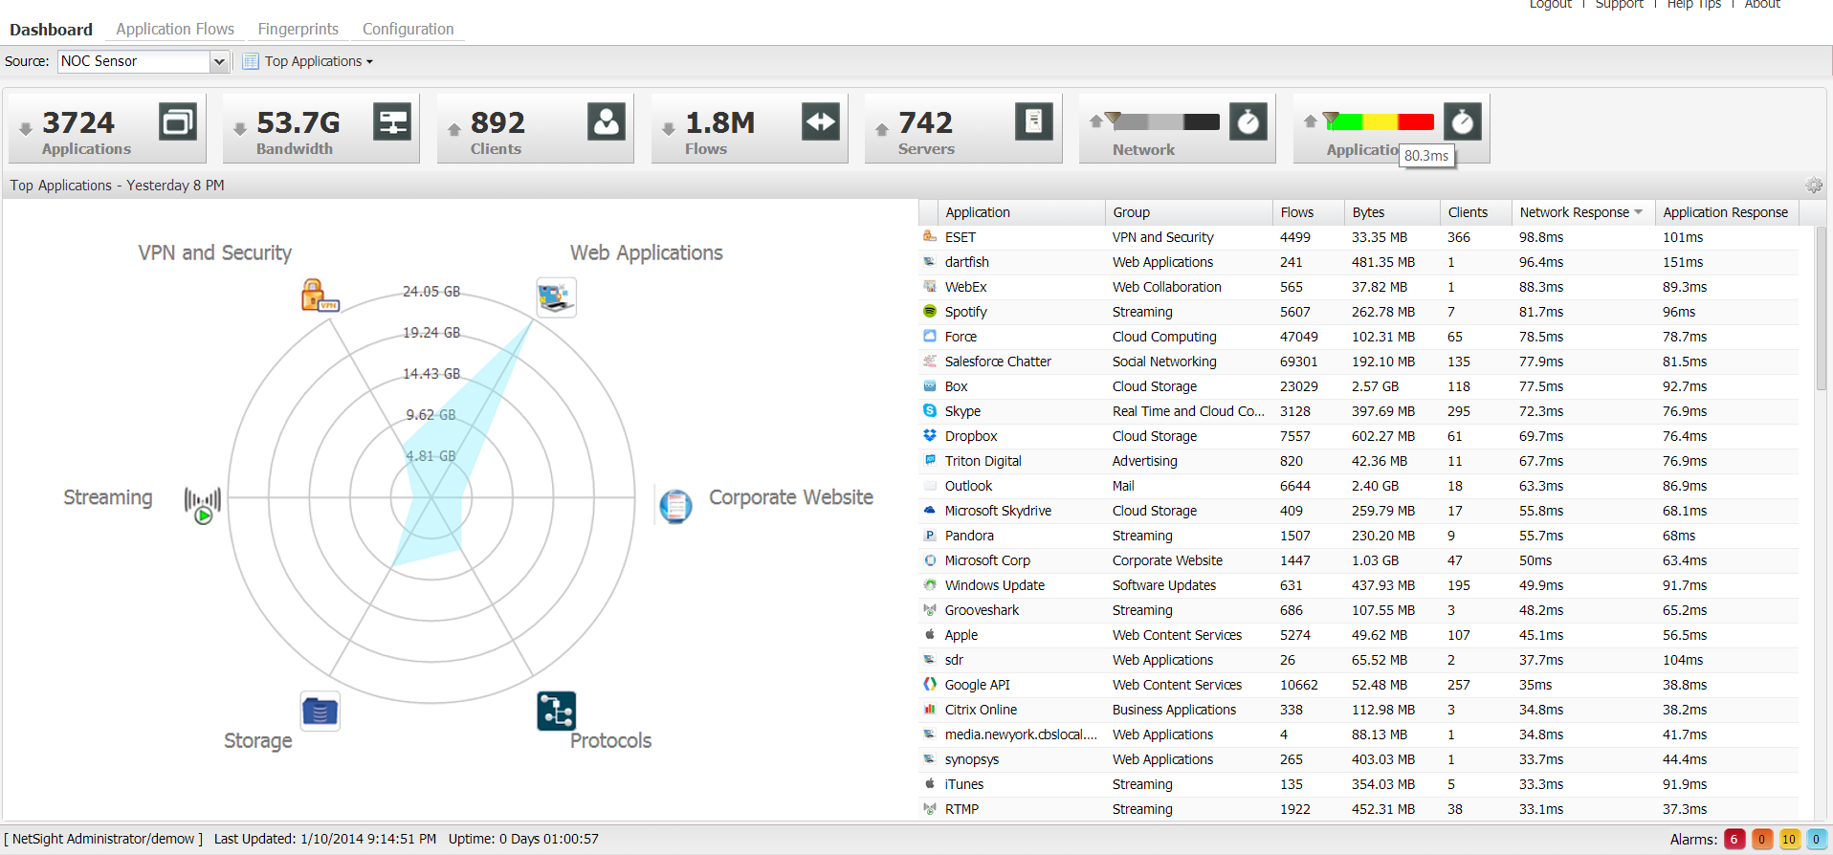Click the 3724 Applications count
This screenshot has width=1833, height=855.
point(78,122)
